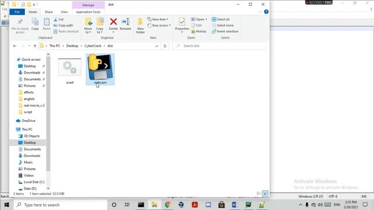The image size is (374, 210).
Task: Click Invert selection
Action: [x=225, y=32]
